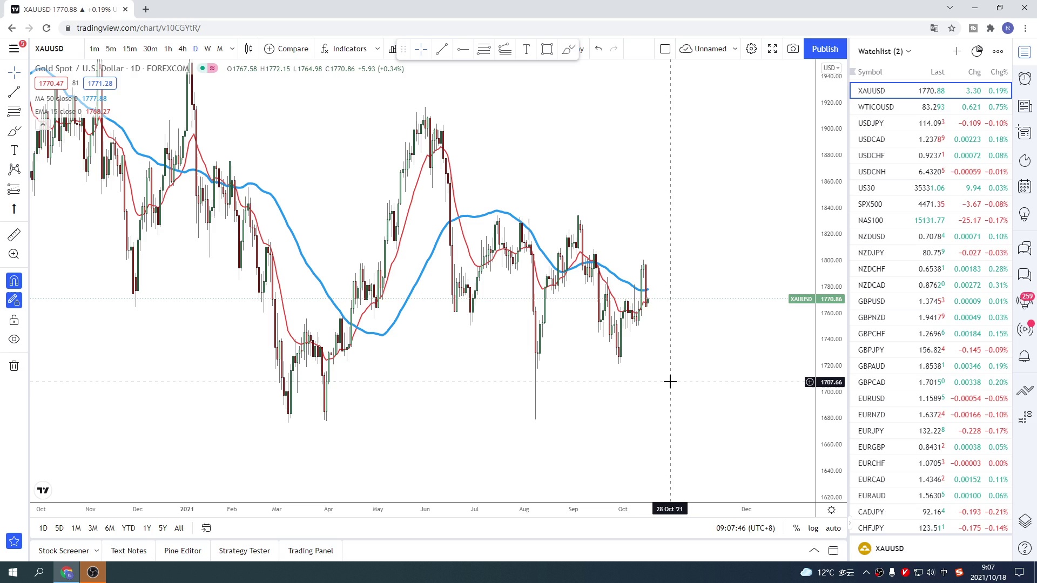The height and width of the screenshot is (583, 1037).
Task: Open candlestick chart style selector
Action: click(x=248, y=49)
